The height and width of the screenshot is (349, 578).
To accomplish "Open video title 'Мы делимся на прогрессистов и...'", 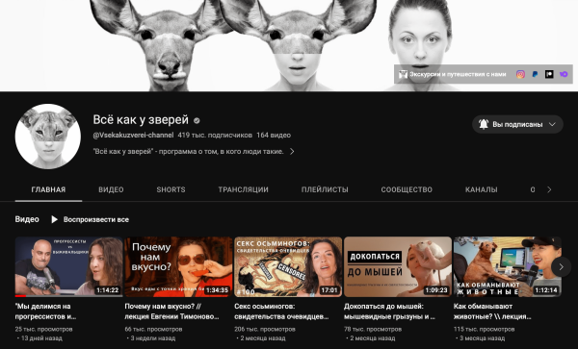I will coord(46,312).
